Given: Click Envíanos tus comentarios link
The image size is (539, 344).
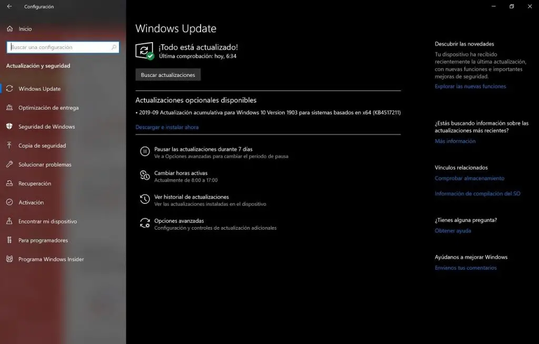Looking at the screenshot, I should [466, 268].
